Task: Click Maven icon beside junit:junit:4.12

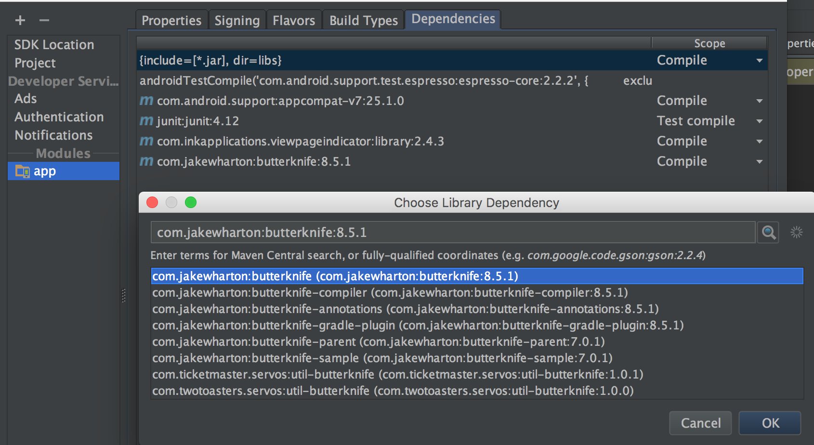Action: coord(146,121)
